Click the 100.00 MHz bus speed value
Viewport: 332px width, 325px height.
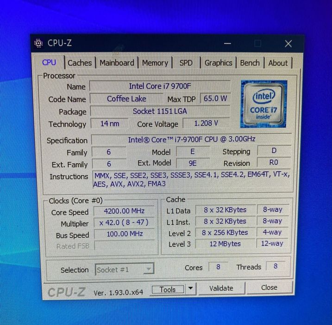[x=125, y=234]
